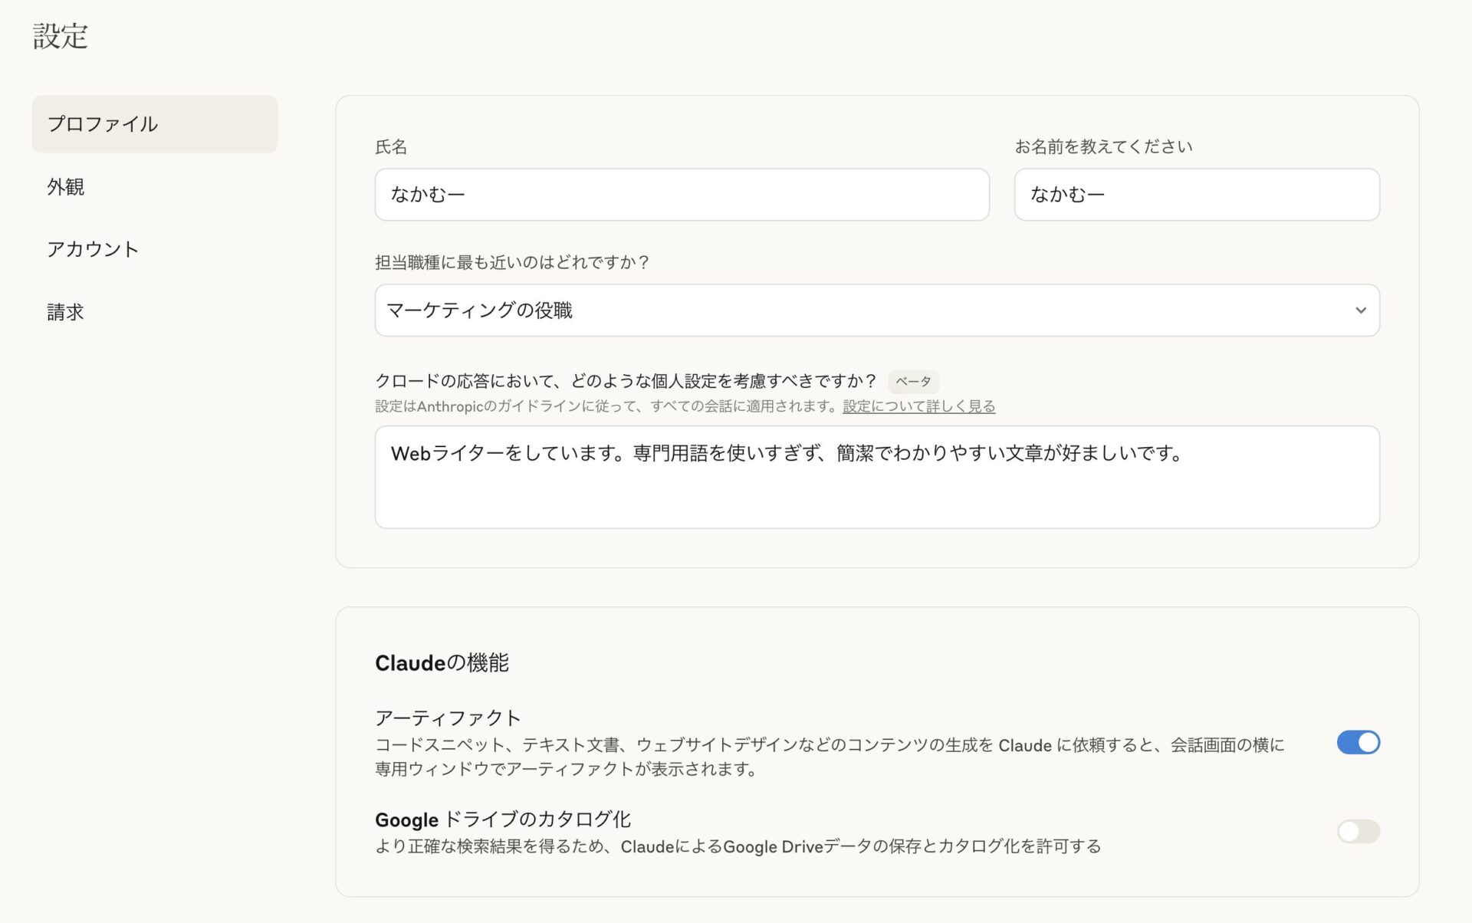This screenshot has width=1472, height=923.
Task: Click the クロードの応答において preferences question label
Action: (x=626, y=381)
